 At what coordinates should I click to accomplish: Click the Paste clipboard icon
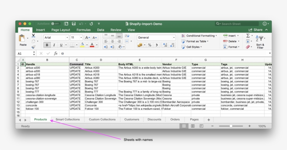(x=22, y=38)
